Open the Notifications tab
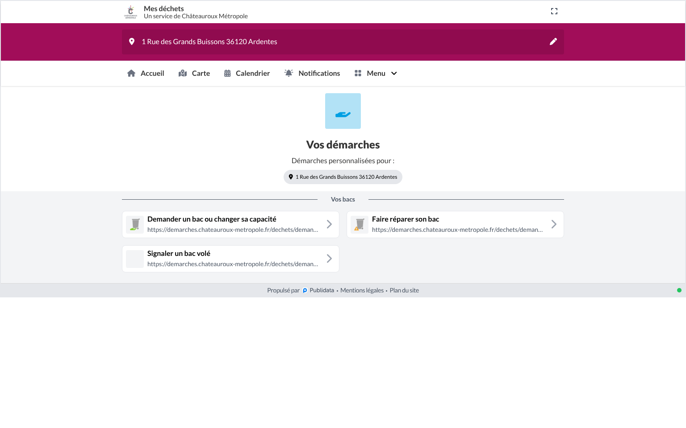Viewport: 686px width, 428px height. [312, 74]
